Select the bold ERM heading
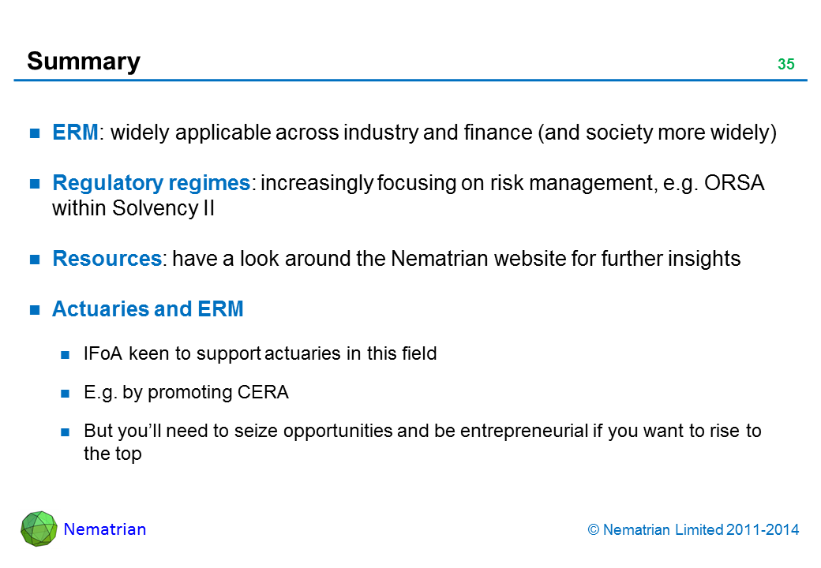Screen dimensions: 821x568 (x=75, y=133)
